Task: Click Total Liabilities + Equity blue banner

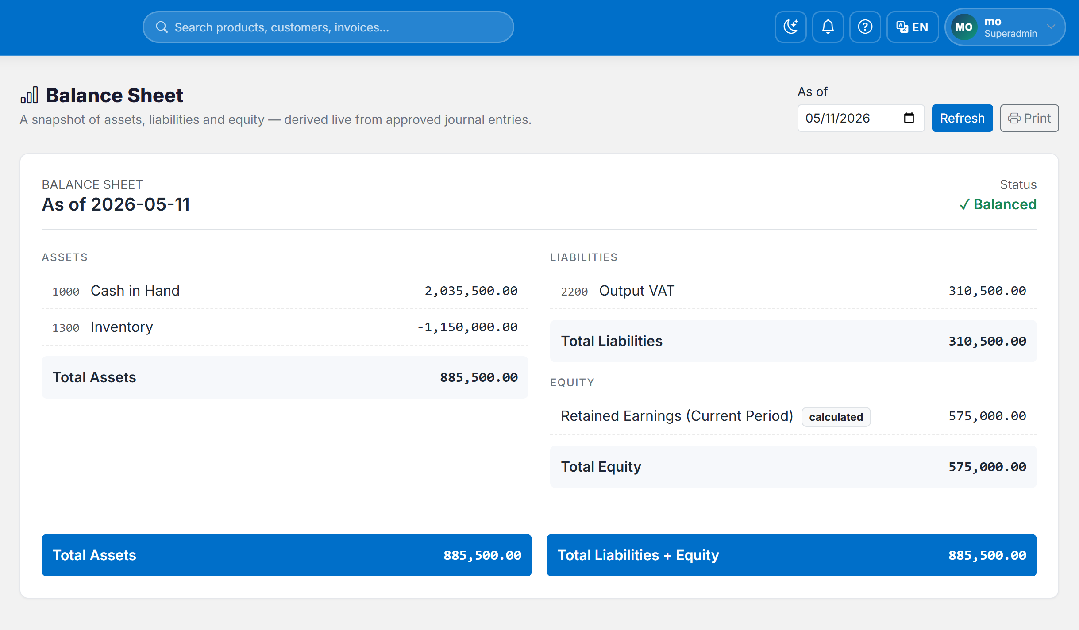Action: point(791,555)
